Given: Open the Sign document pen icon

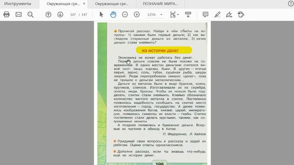Looking at the screenshot, I should 229,15.
